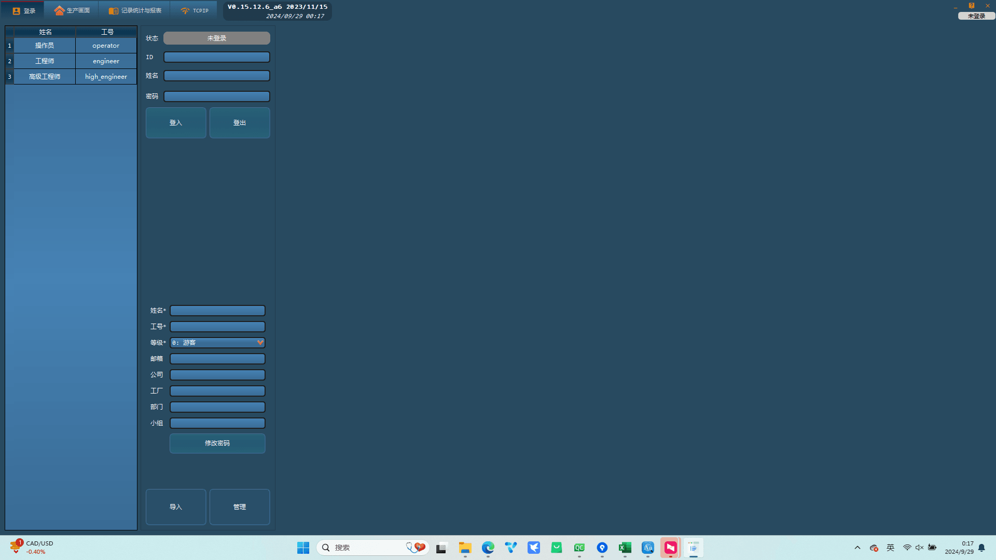Click the 英 input method indicator

(x=890, y=548)
